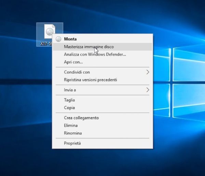Select Rinomina to rename the file
The width and height of the screenshot is (205, 176).
coord(73,133)
